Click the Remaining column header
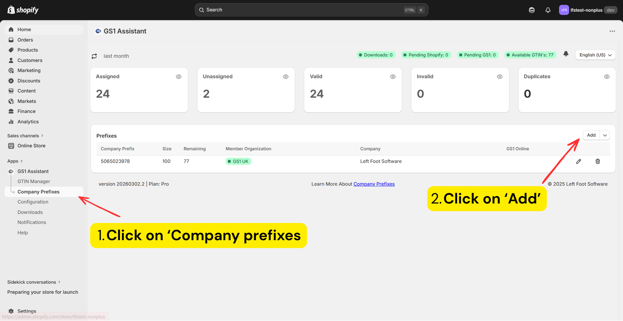The width and height of the screenshot is (623, 321). coord(194,149)
